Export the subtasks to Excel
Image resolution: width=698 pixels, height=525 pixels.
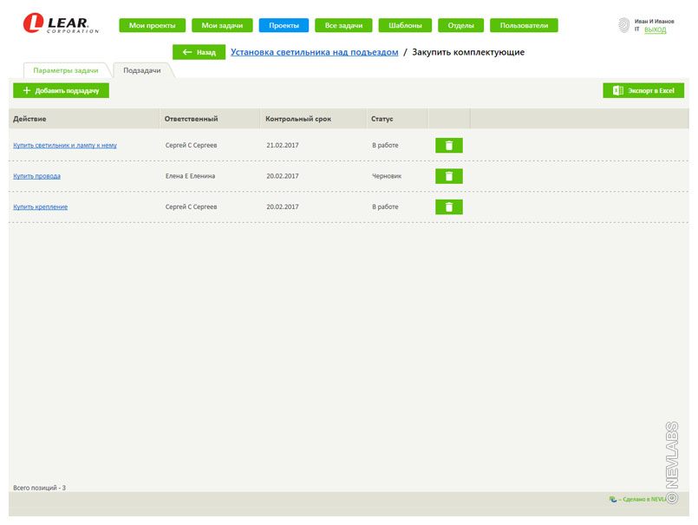coord(643,90)
